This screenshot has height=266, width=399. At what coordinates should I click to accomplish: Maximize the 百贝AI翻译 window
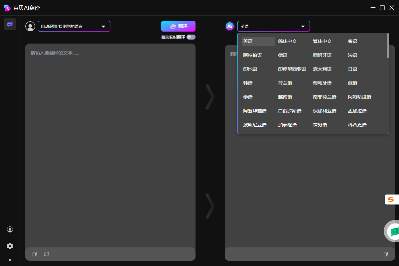(x=382, y=8)
